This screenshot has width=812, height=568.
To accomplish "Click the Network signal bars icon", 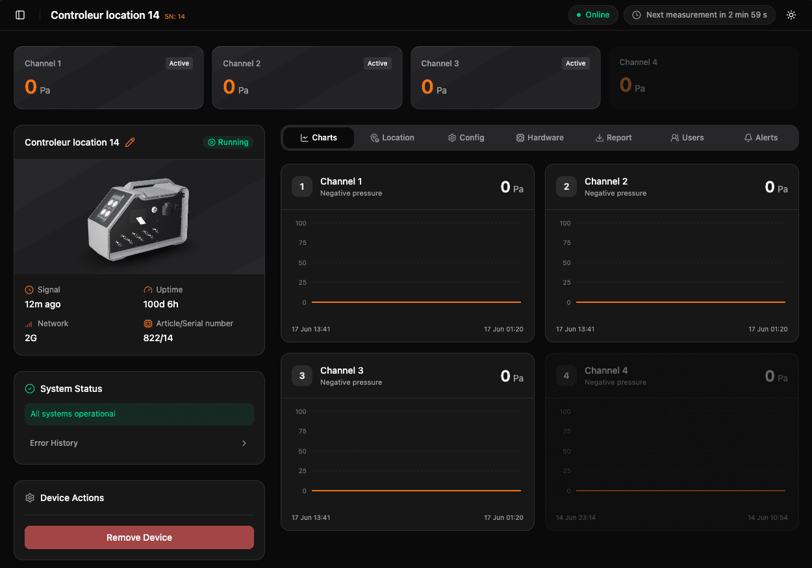I will click(29, 324).
